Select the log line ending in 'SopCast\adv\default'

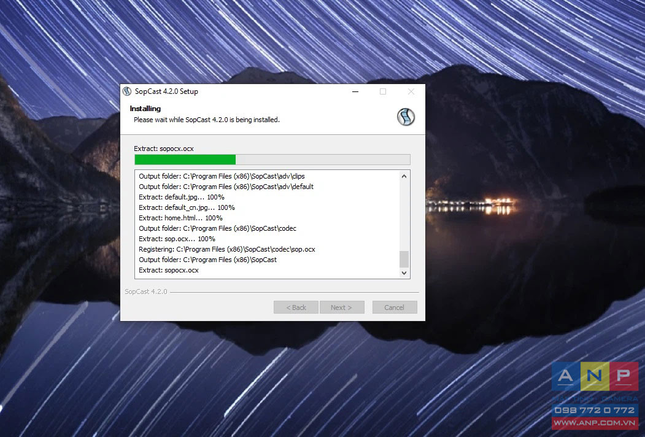tap(226, 187)
